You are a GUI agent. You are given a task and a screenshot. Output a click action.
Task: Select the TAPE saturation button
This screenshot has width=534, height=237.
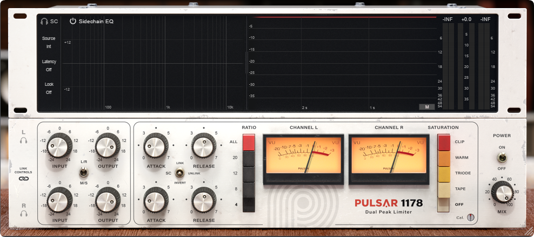444,189
